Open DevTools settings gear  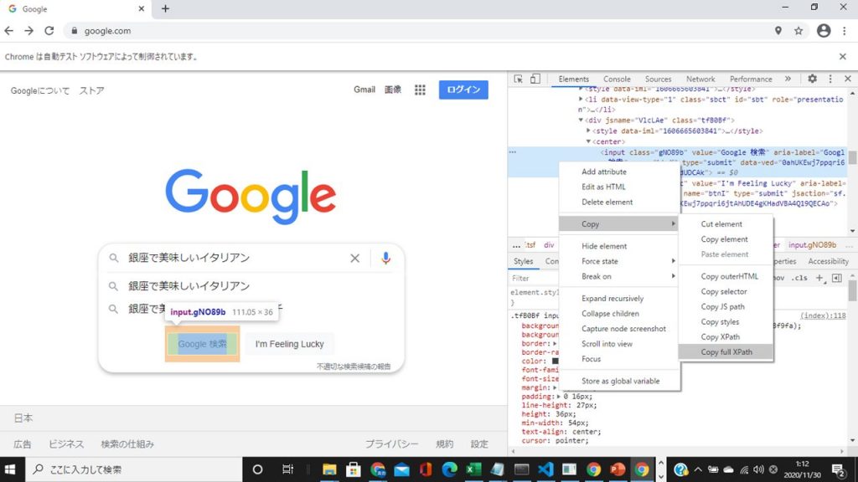(812, 79)
